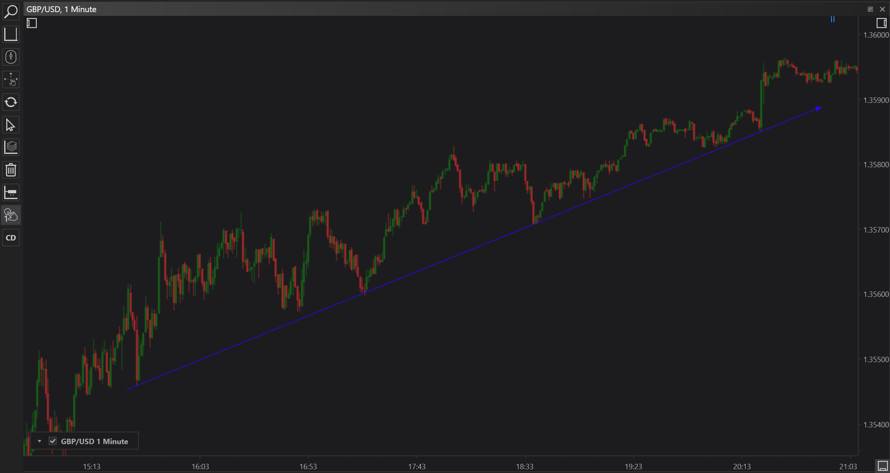Click the GBP/USD, 1 Minute title tab

[61, 9]
